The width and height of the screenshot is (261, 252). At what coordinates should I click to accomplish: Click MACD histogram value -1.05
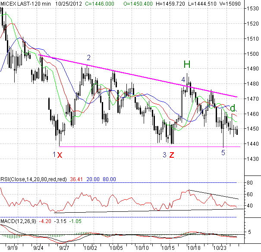tap(75, 221)
